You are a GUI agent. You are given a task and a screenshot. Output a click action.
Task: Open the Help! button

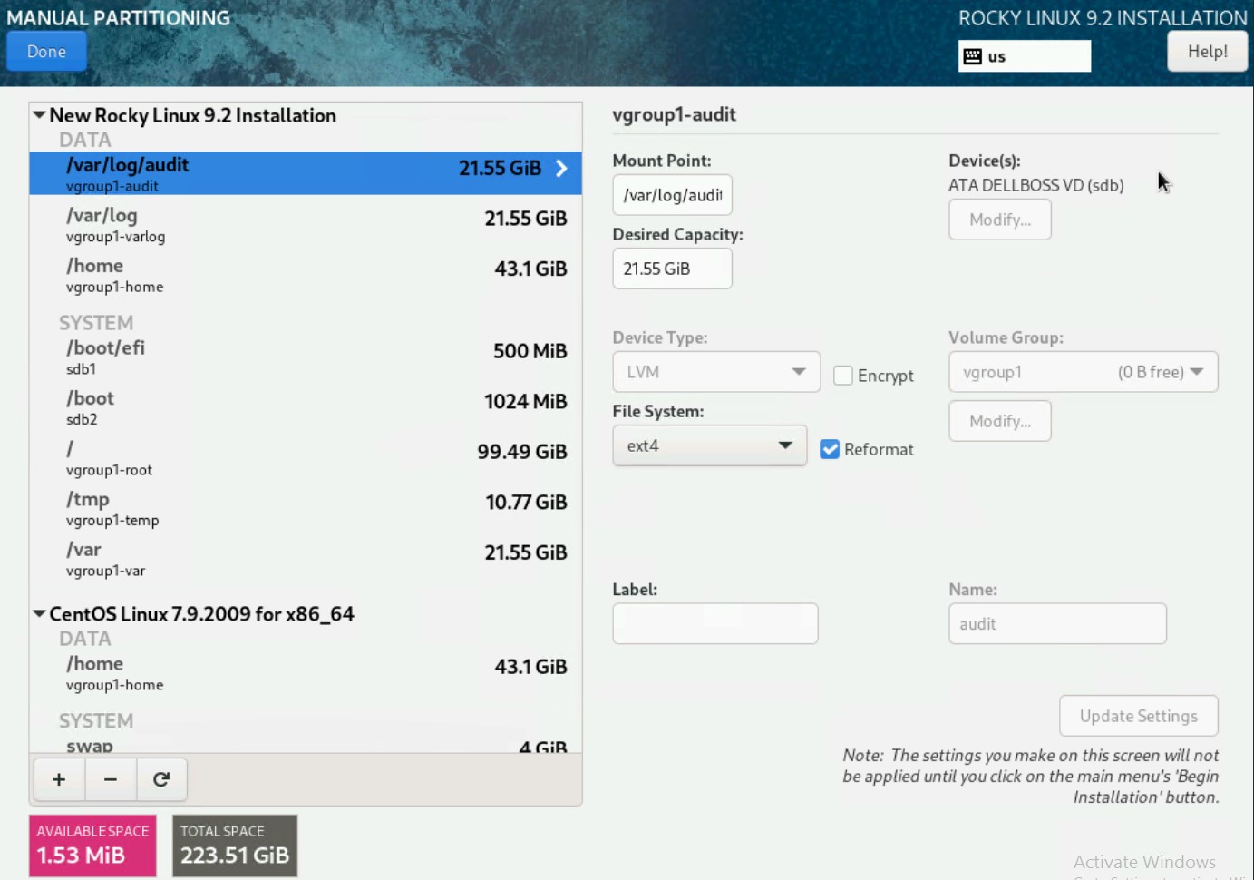[x=1207, y=52]
